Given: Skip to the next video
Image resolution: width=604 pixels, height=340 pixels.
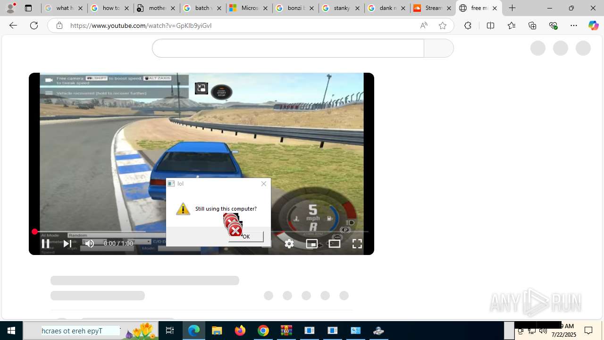Looking at the screenshot, I should (67, 244).
